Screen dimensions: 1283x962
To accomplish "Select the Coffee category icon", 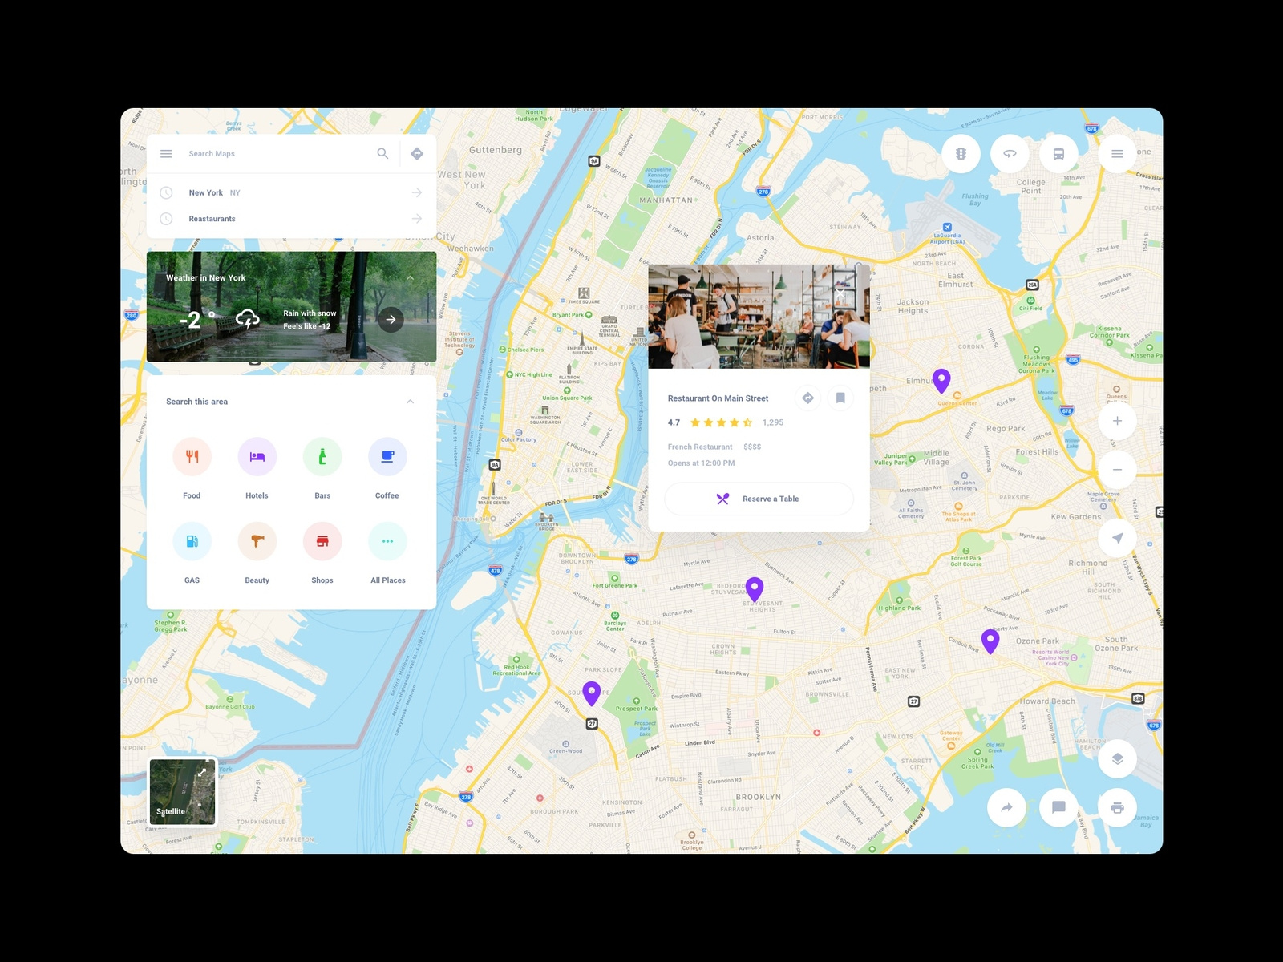I will pyautogui.click(x=387, y=455).
